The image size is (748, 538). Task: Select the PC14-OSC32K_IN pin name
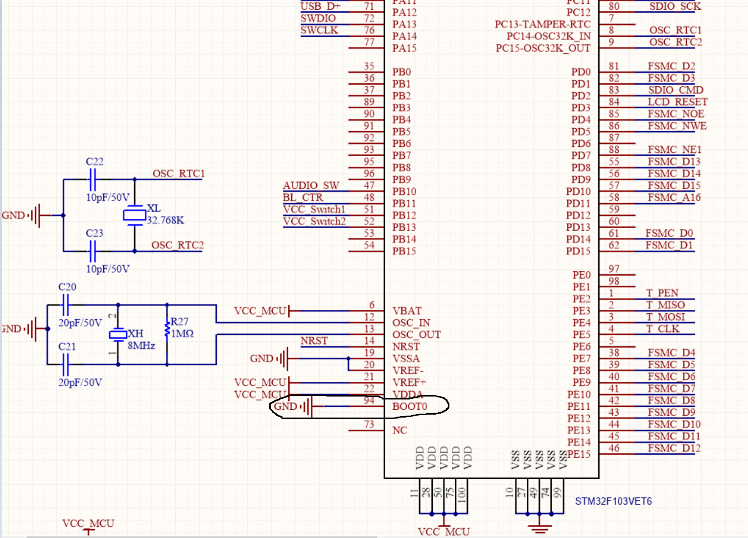[x=549, y=36]
